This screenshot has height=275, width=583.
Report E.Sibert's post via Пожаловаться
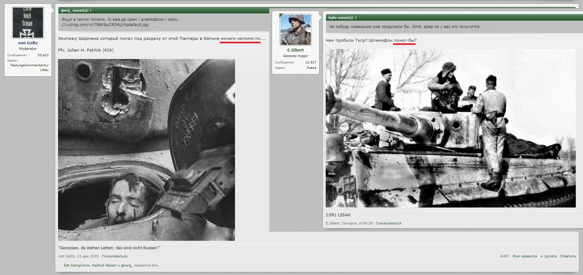(388, 224)
